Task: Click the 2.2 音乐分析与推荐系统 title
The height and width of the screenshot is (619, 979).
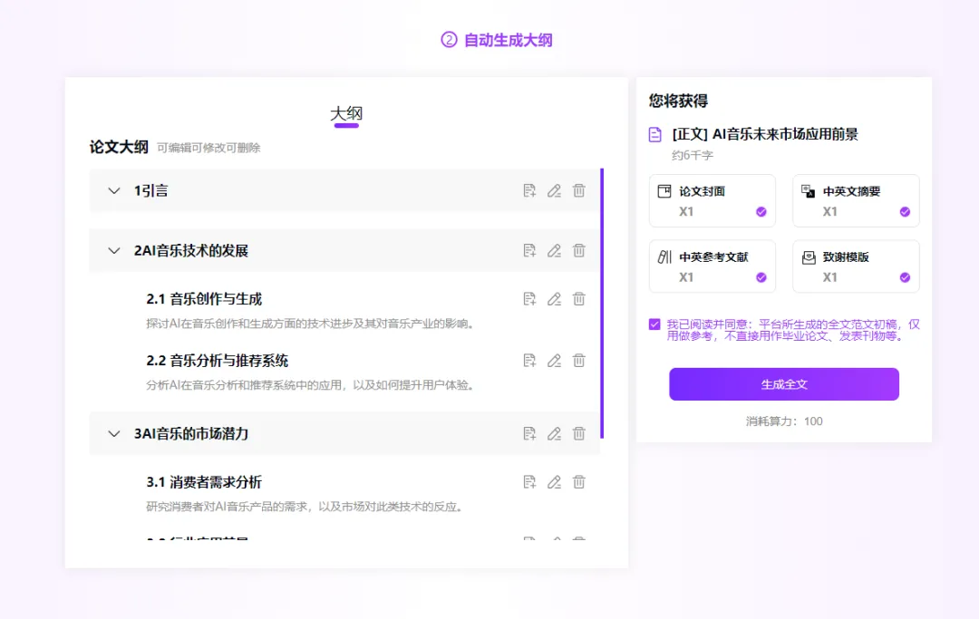Action: pos(218,361)
